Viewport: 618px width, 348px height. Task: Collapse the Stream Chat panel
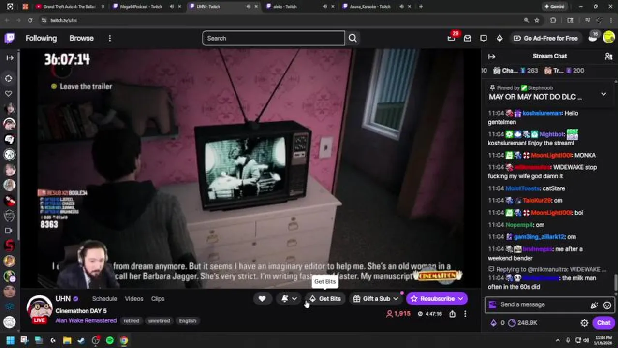[492, 57]
